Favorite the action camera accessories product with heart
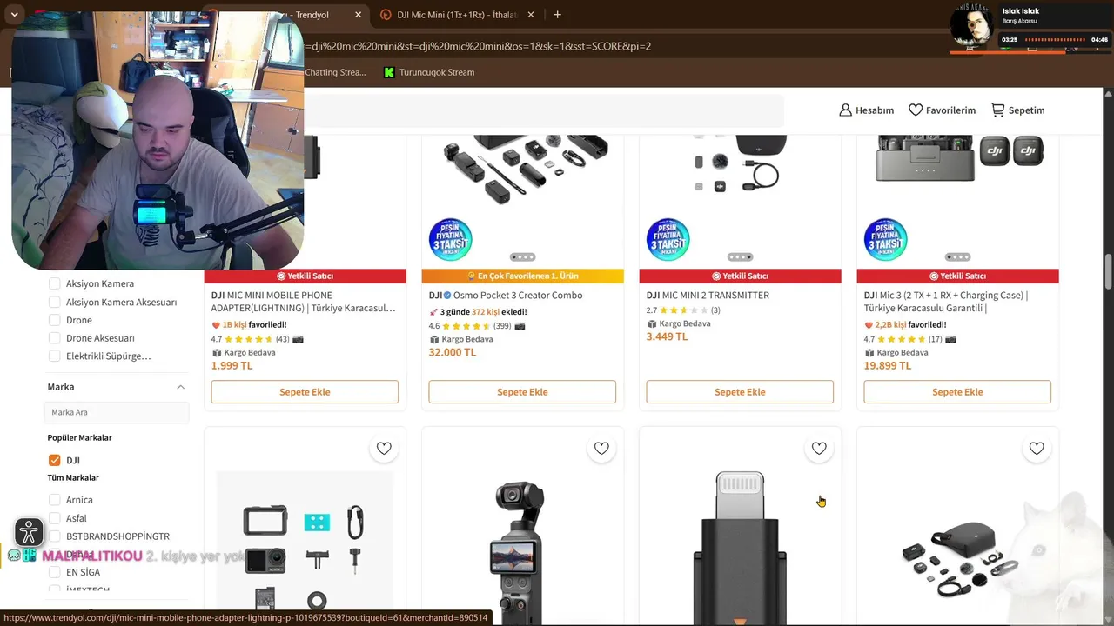 pos(384,449)
